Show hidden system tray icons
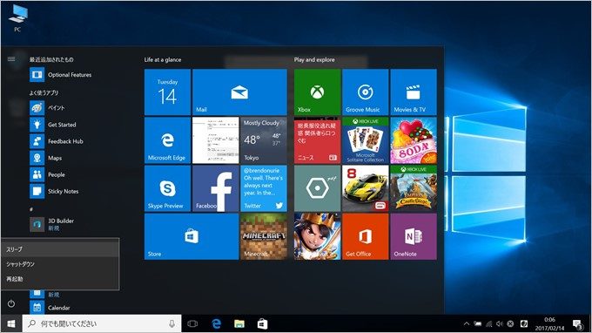The width and height of the screenshot is (592, 333). pyautogui.click(x=467, y=324)
